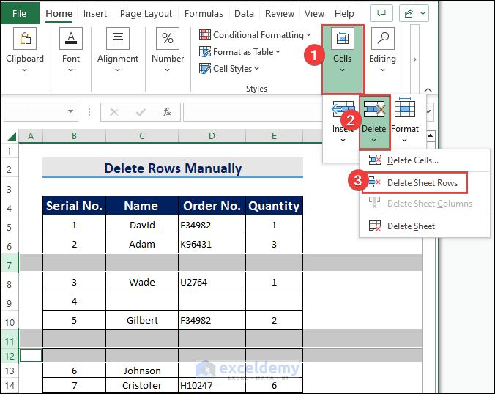Select column C header
Image resolution: width=495 pixels, height=394 pixels.
coord(142,136)
